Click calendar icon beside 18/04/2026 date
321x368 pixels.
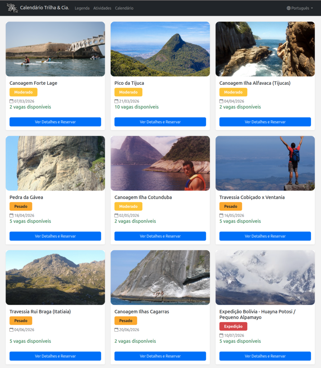pyautogui.click(x=12, y=216)
